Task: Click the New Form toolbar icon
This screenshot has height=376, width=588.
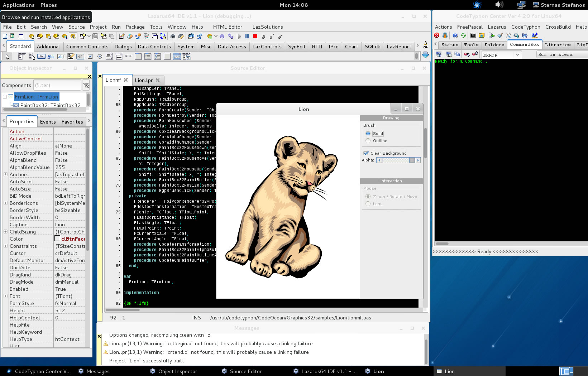Action: pos(21,36)
